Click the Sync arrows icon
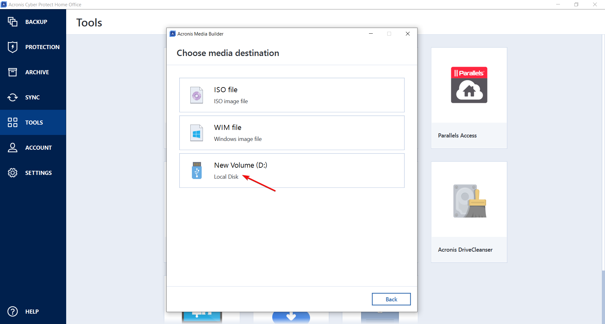This screenshot has width=605, height=324. click(13, 97)
